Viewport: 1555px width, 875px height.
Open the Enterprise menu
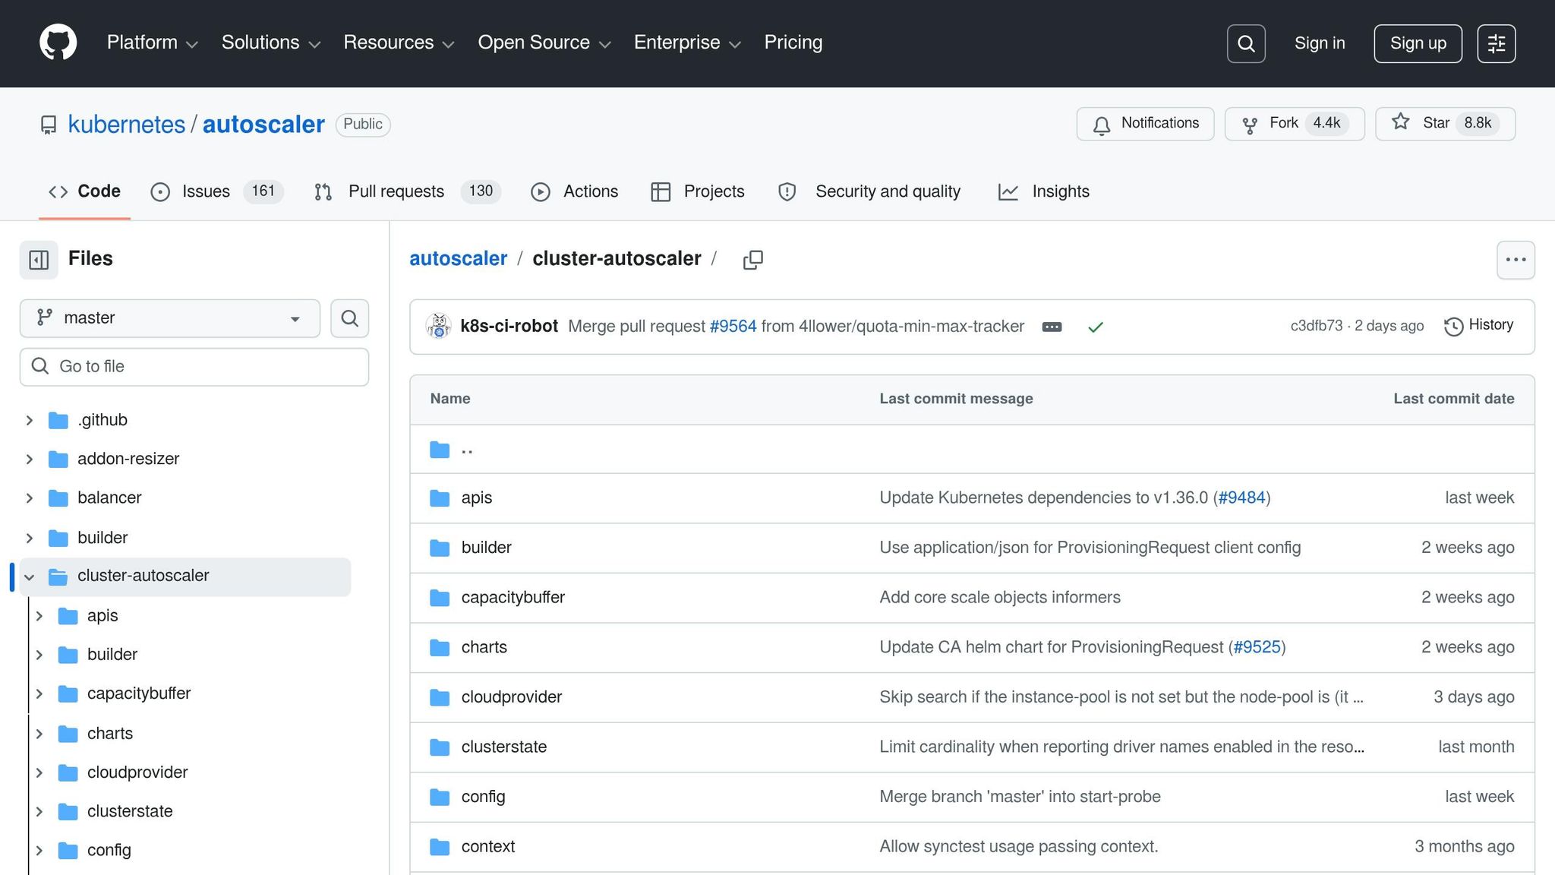(687, 43)
